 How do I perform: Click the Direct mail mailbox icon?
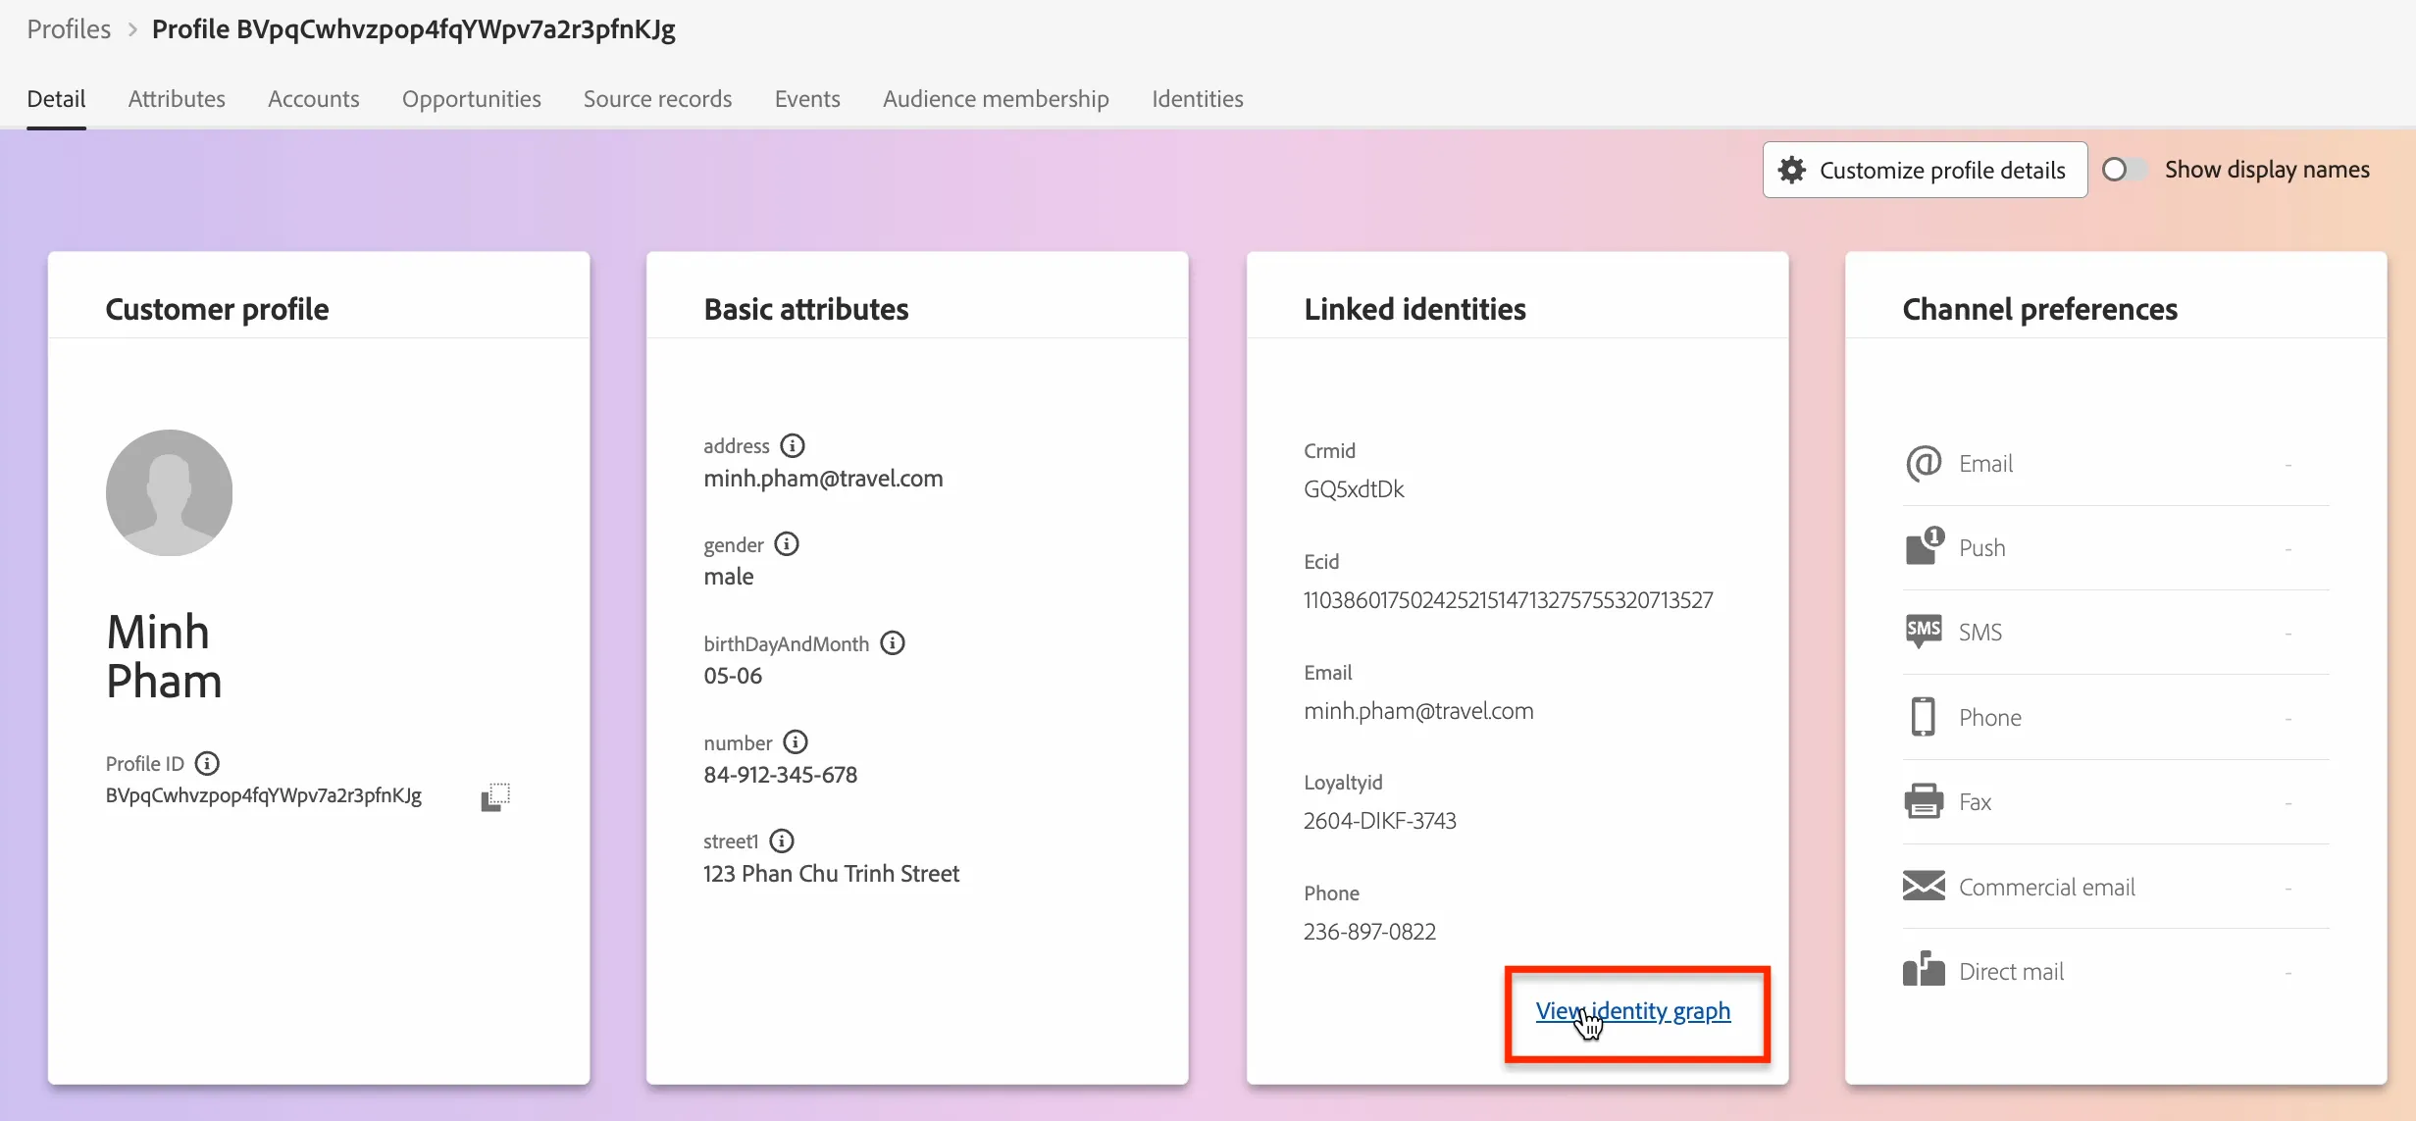pos(1924,970)
